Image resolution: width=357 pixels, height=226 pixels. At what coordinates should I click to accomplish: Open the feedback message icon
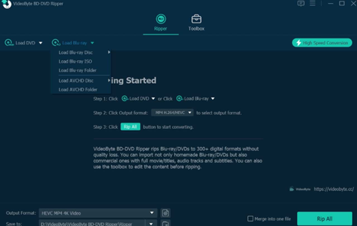click(x=301, y=4)
